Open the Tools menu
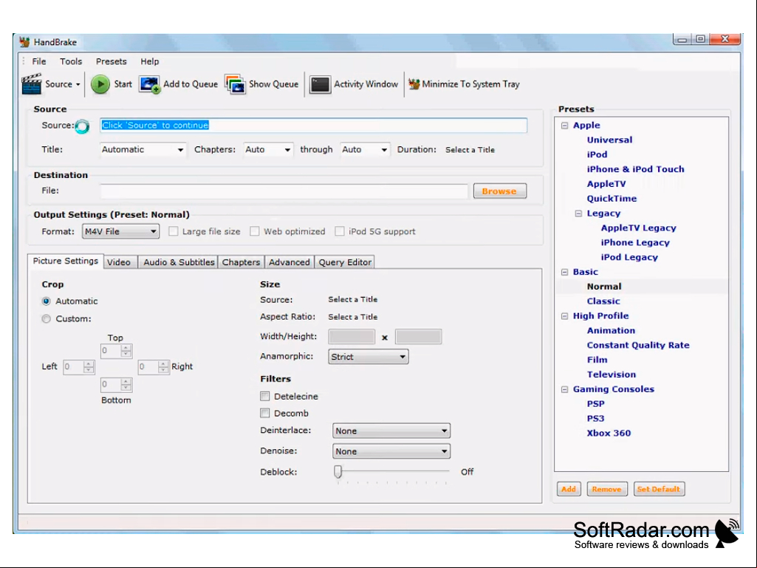The height and width of the screenshot is (568, 757). pos(71,61)
